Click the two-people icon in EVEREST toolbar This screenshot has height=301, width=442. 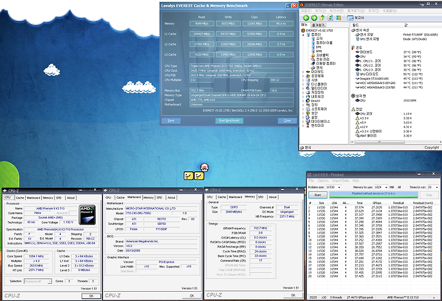tap(338, 18)
